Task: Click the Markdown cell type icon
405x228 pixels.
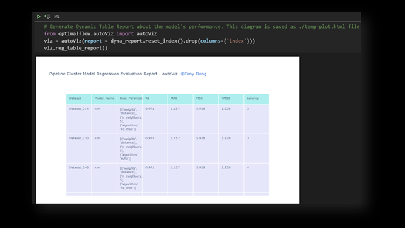Action: [x=56, y=16]
